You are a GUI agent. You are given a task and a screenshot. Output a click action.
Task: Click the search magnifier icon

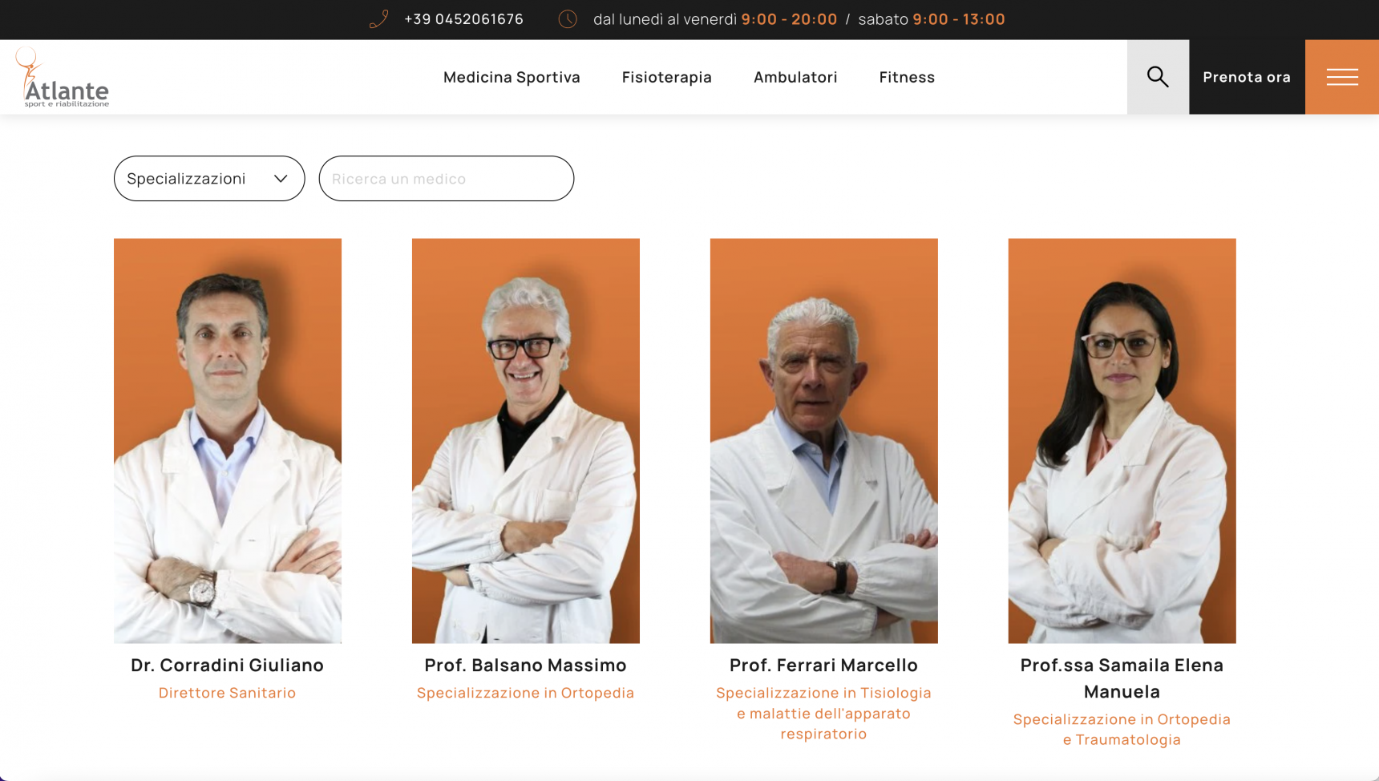1158,77
